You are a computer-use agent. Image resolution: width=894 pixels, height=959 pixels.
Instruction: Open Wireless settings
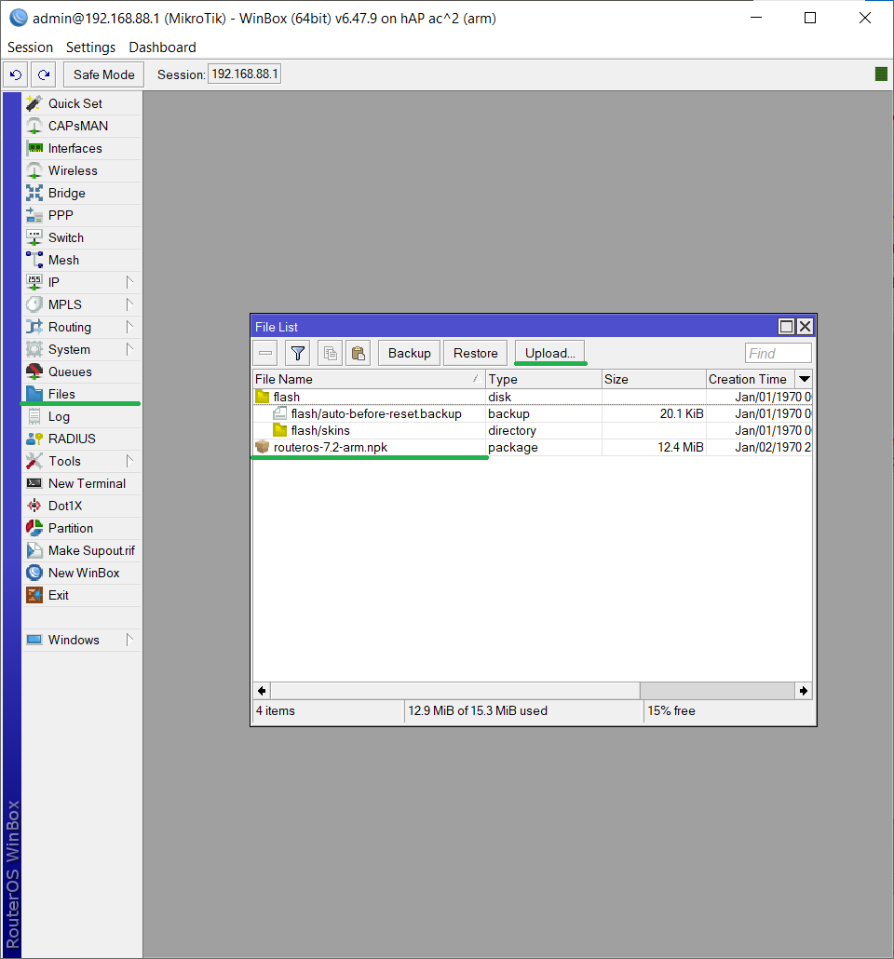click(x=82, y=170)
